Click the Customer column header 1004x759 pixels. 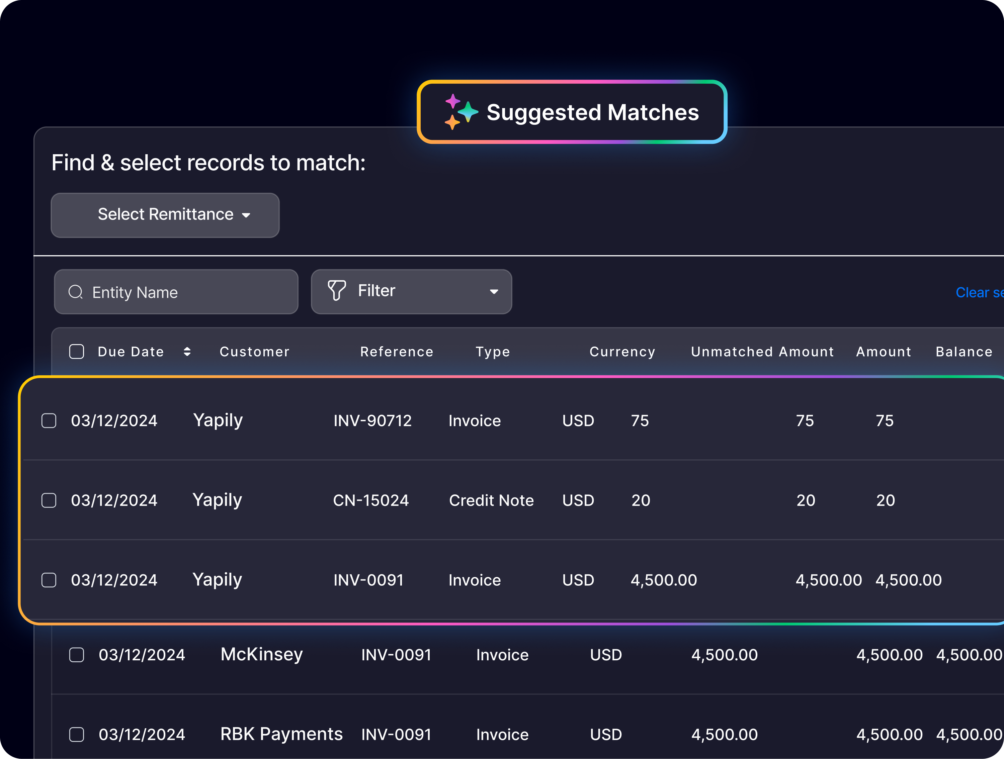tap(254, 352)
